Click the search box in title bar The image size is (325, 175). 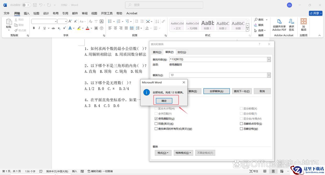tap(164, 5)
